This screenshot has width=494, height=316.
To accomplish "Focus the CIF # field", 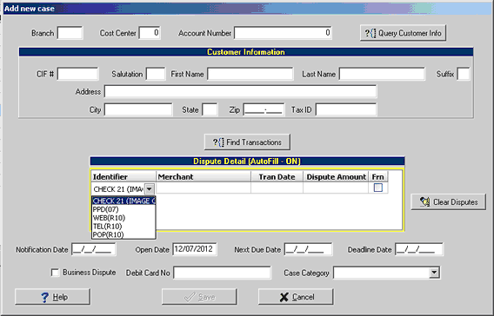I will (77, 74).
